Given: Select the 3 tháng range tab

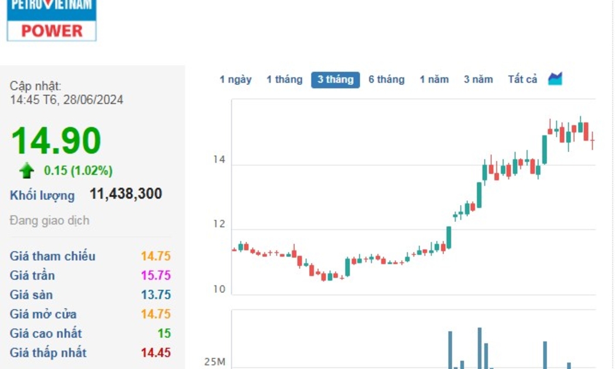Looking at the screenshot, I should pos(335,80).
